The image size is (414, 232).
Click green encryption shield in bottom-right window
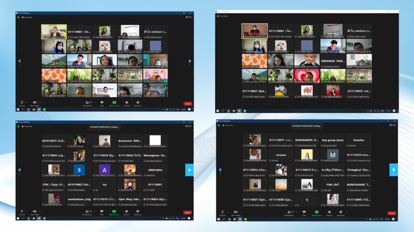coord(219,125)
